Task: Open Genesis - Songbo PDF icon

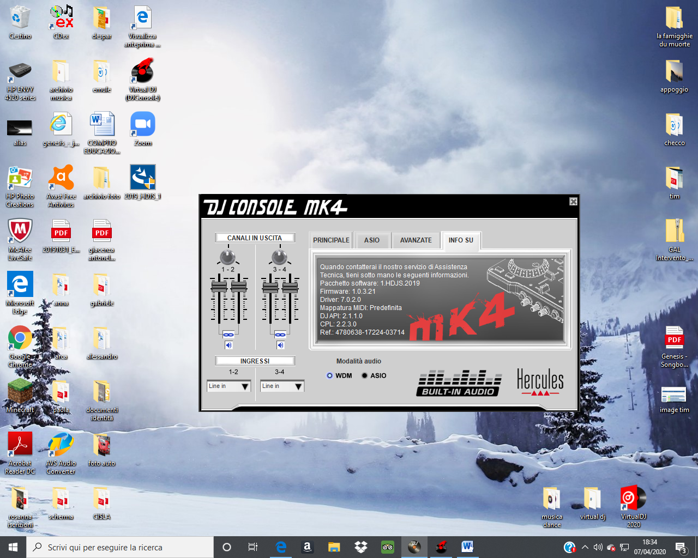Action: 675,347
